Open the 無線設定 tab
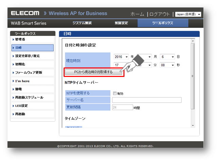218x162 pixels. [x=121, y=23]
